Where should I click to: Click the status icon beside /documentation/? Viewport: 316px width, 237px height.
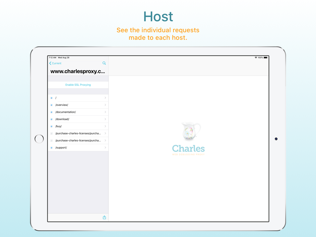52,112
